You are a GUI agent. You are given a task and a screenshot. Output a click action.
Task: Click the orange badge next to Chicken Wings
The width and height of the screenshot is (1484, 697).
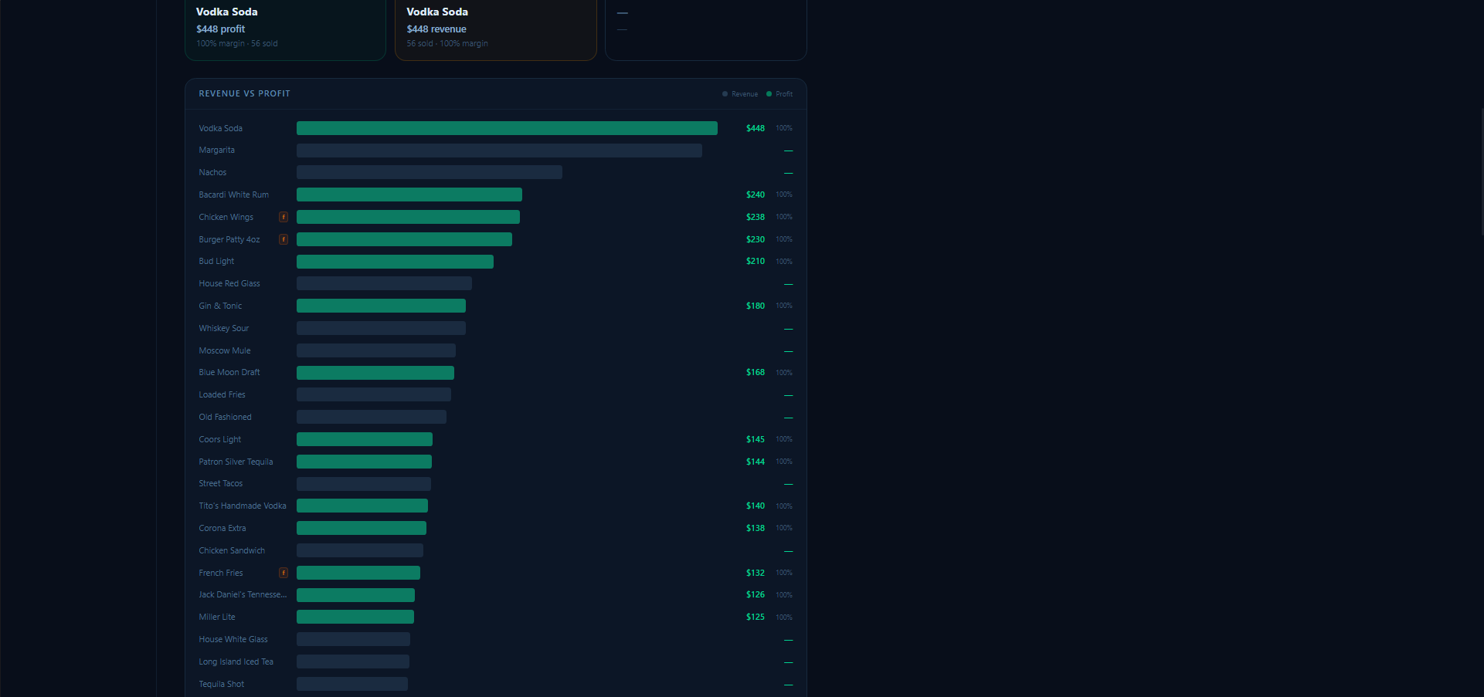tap(284, 217)
